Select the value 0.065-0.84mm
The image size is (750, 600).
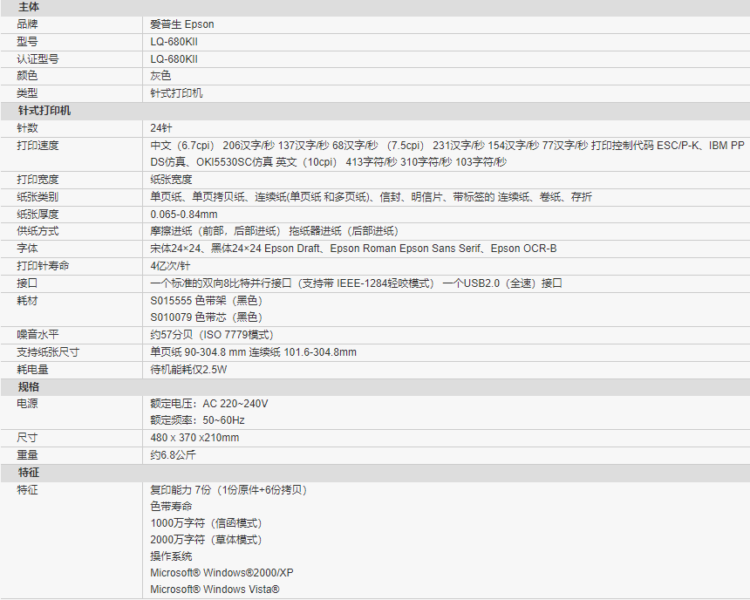pyautogui.click(x=184, y=215)
